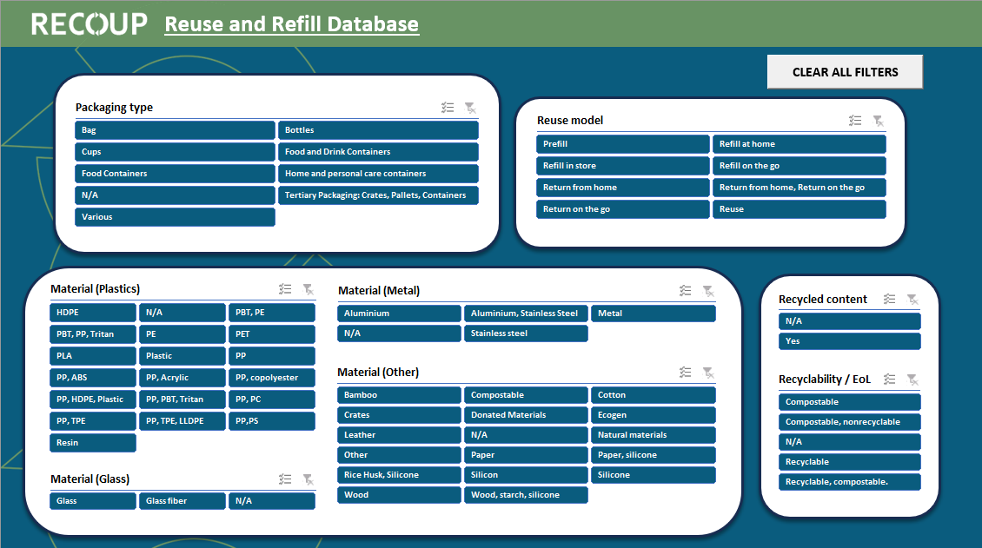Select Rice Husk, Silicone material
982x548 pixels.
[x=399, y=475]
